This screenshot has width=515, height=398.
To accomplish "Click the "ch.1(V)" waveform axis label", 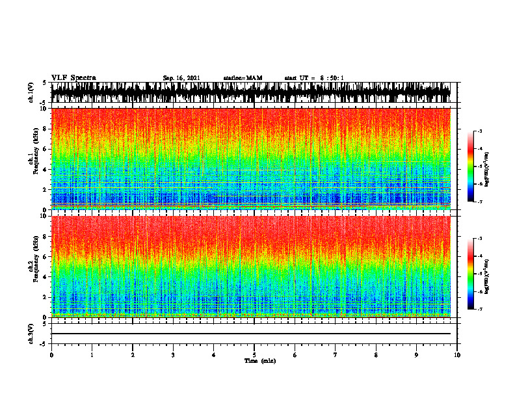I will click(x=31, y=92).
